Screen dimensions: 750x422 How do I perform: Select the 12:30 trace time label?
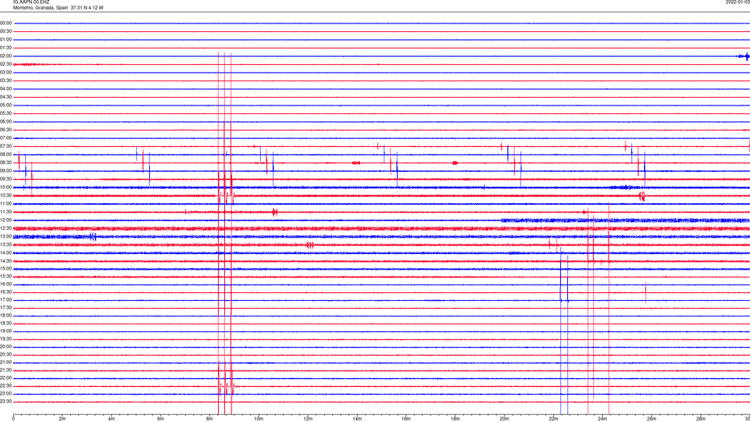(x=5, y=228)
